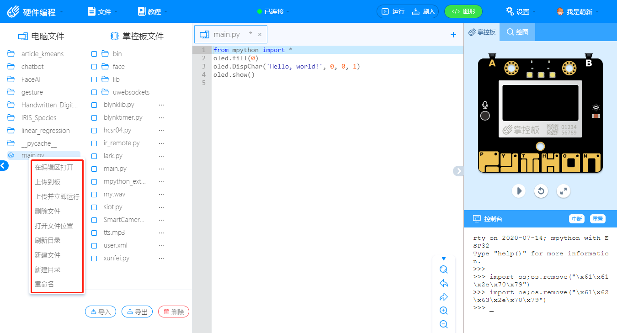Select 删除文件 in the context menu
The width and height of the screenshot is (617, 333).
48,211
